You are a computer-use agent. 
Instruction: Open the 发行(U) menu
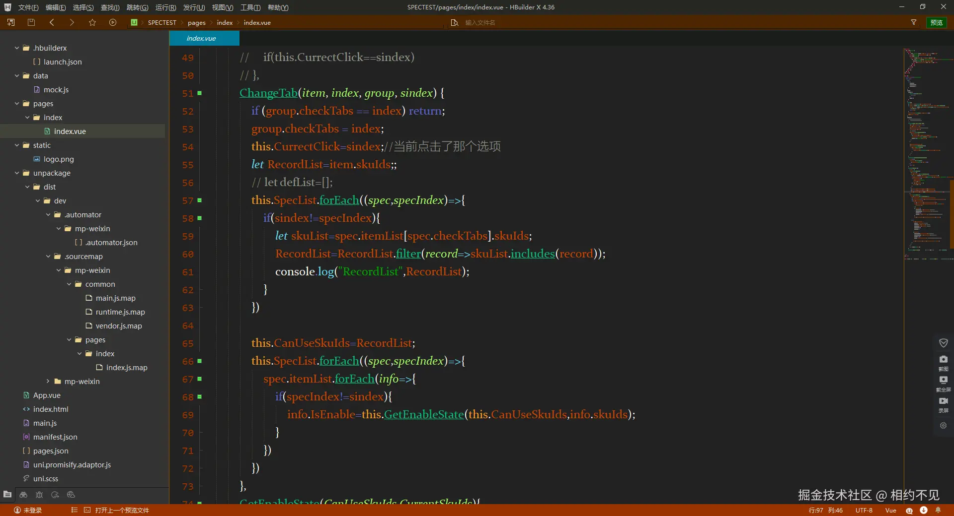point(194,7)
